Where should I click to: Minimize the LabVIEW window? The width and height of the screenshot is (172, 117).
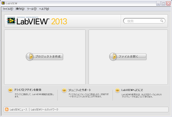pyautogui.click(x=158, y=4)
